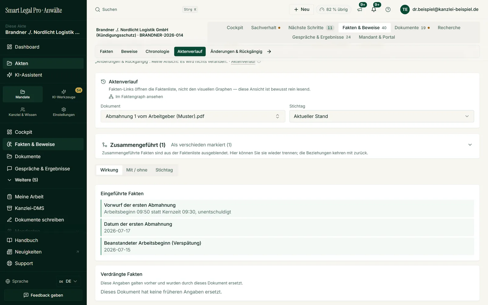The image size is (488, 305).
Task: Open the Einstellungen gear tile
Action: click(x=64, y=112)
